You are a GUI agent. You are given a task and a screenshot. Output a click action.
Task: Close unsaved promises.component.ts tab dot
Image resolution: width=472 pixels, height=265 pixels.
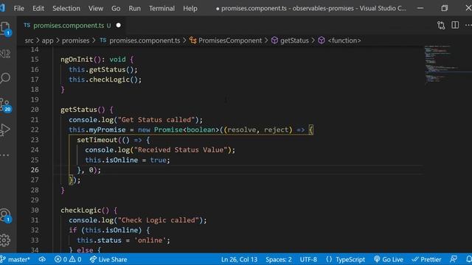click(119, 25)
